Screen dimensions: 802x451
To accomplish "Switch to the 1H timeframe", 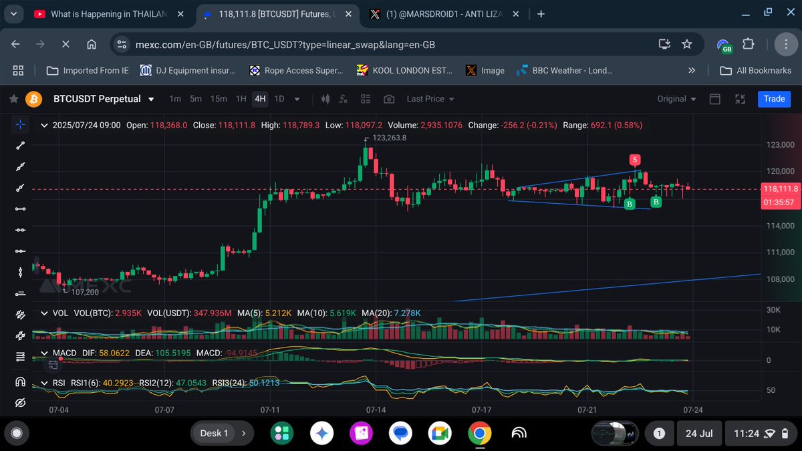I will click(241, 99).
